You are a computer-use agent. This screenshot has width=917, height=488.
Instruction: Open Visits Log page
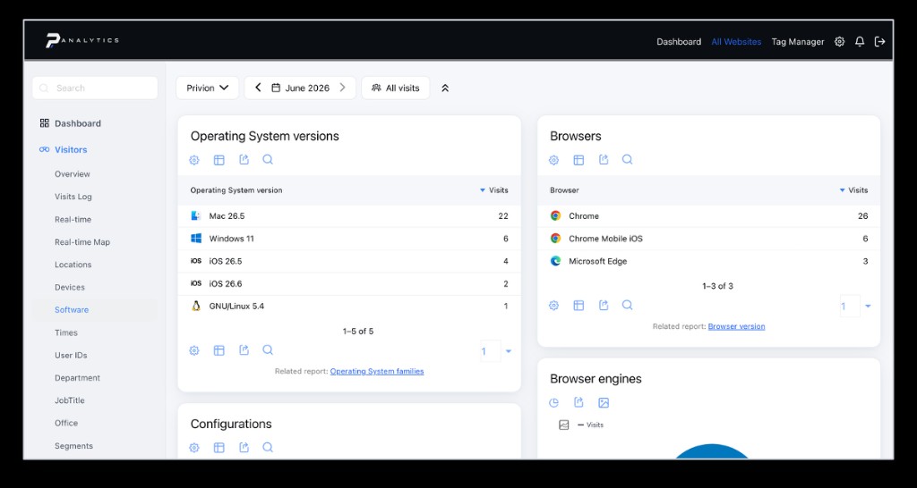pyautogui.click(x=73, y=197)
